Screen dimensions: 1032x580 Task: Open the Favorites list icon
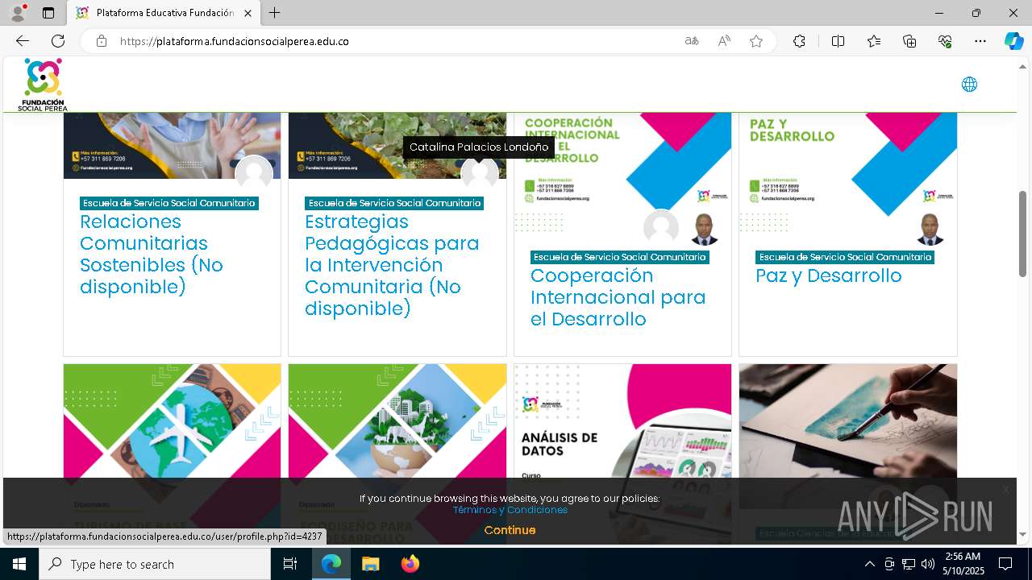point(874,41)
